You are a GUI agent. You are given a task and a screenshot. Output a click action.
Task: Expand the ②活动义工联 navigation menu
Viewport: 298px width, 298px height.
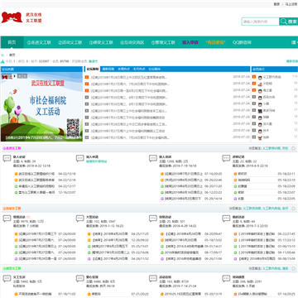pos(70,42)
